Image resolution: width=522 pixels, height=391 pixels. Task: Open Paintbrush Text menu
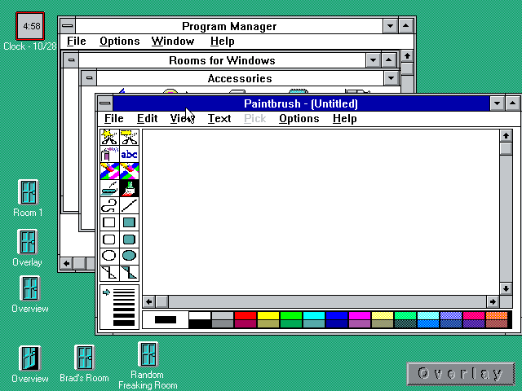[x=219, y=118]
